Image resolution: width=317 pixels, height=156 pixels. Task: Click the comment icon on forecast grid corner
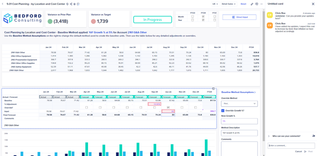click(213, 89)
